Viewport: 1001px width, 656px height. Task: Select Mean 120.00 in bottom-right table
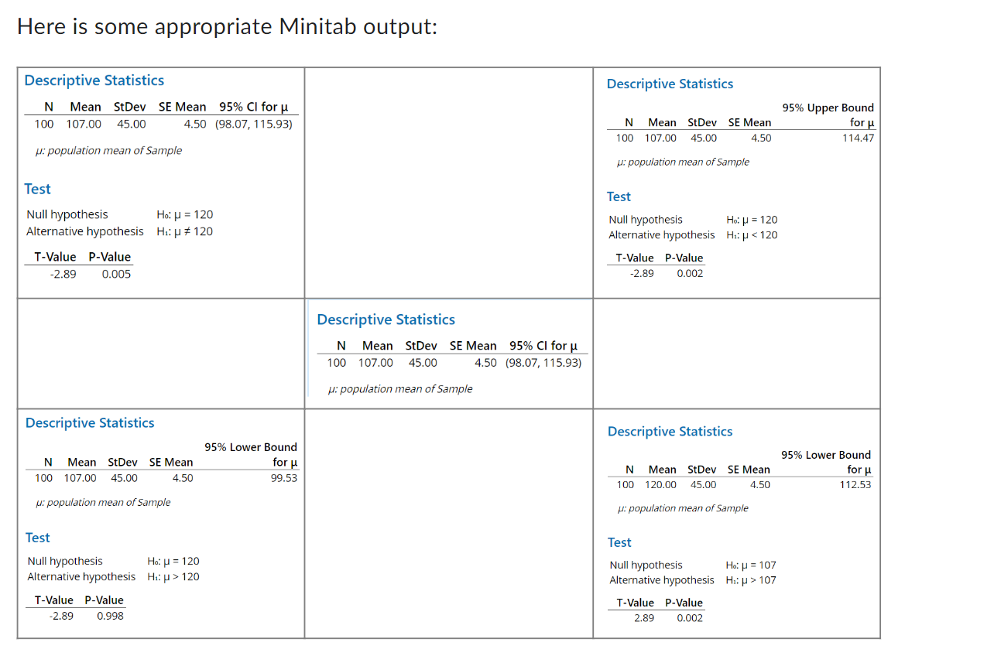pos(663,484)
